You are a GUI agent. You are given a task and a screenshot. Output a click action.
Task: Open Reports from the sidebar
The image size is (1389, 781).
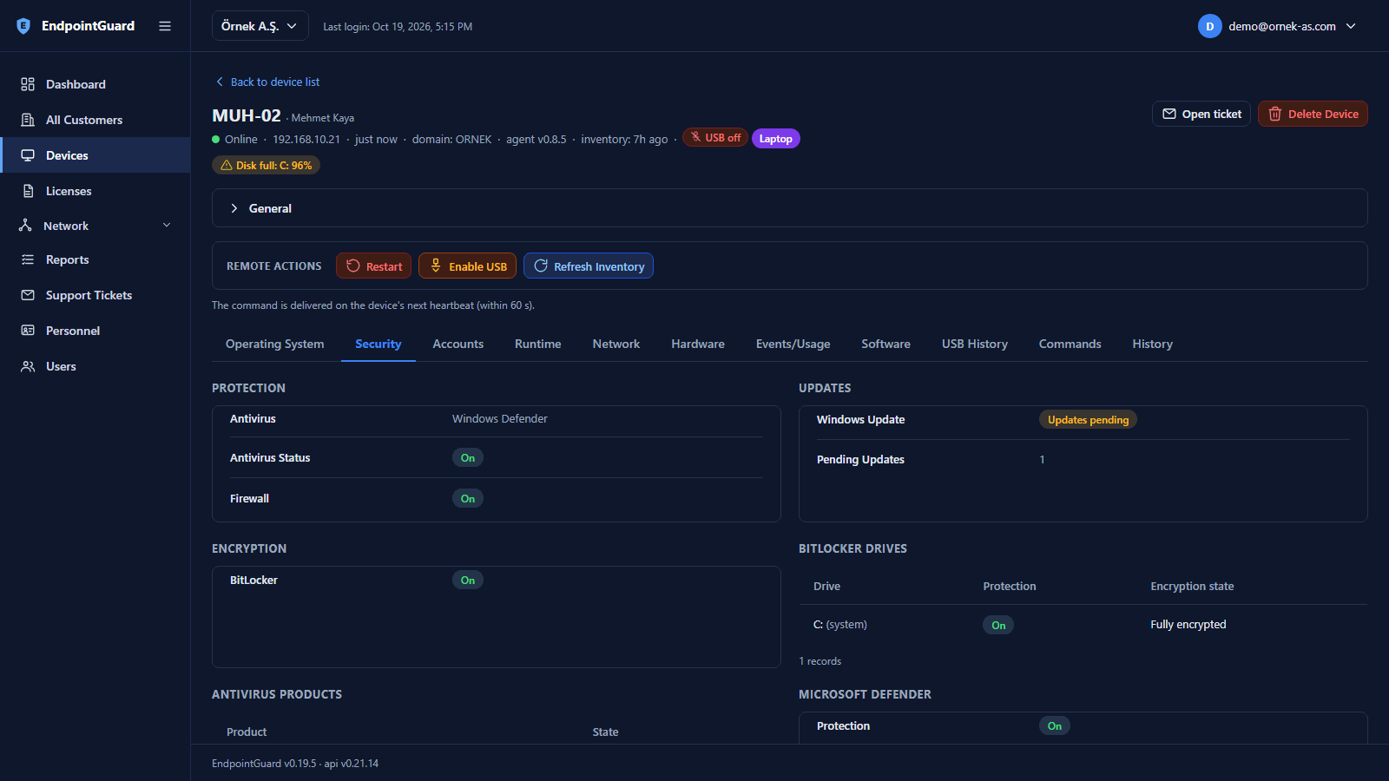95,259
